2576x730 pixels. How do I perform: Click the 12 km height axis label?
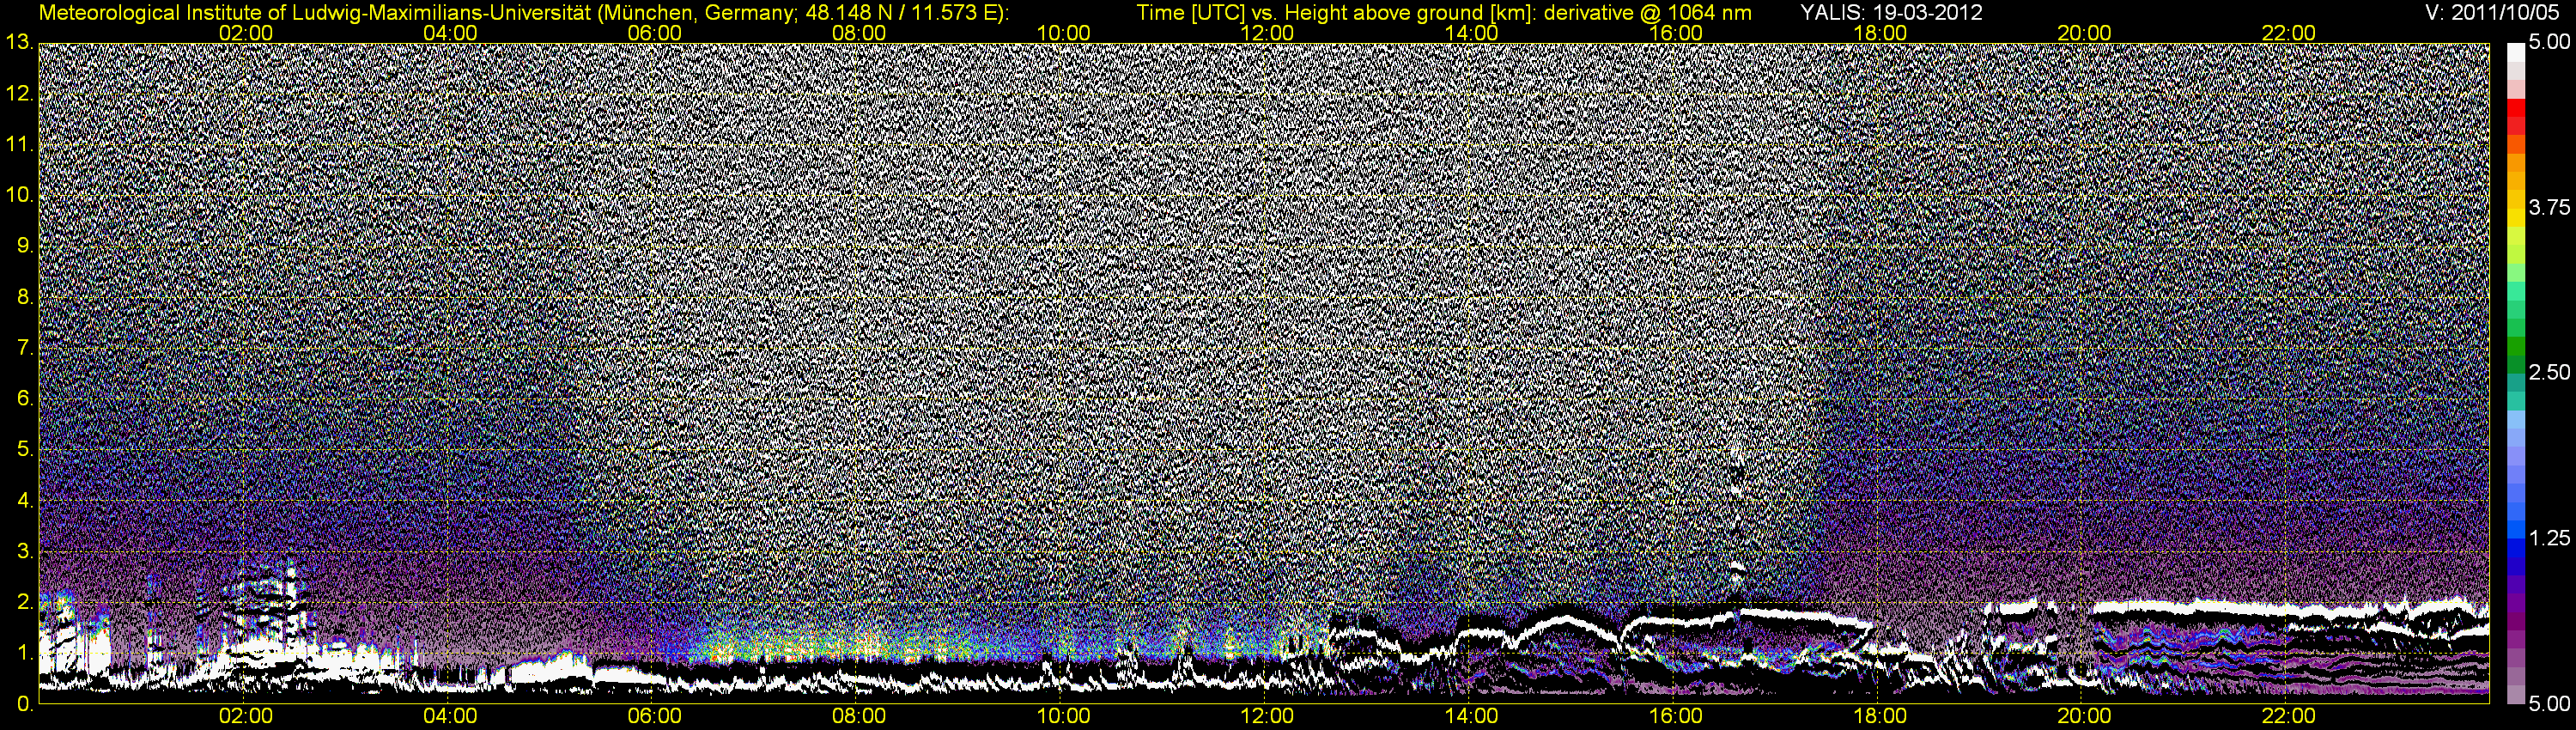pyautogui.click(x=19, y=94)
